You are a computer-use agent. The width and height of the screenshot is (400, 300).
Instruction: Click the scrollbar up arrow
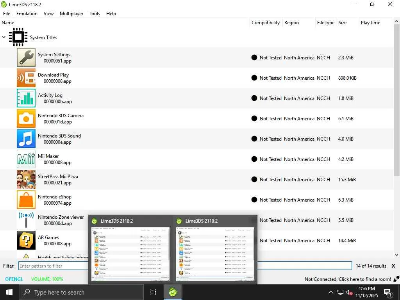click(x=396, y=21)
